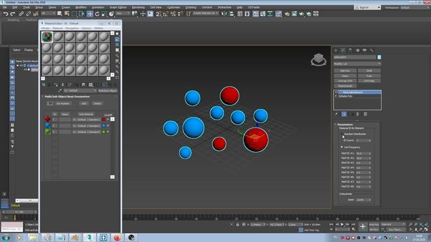Click the play animation button

point(342,225)
